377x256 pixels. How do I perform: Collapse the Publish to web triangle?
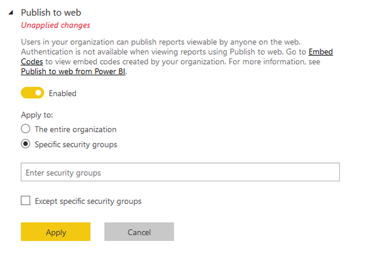point(11,13)
